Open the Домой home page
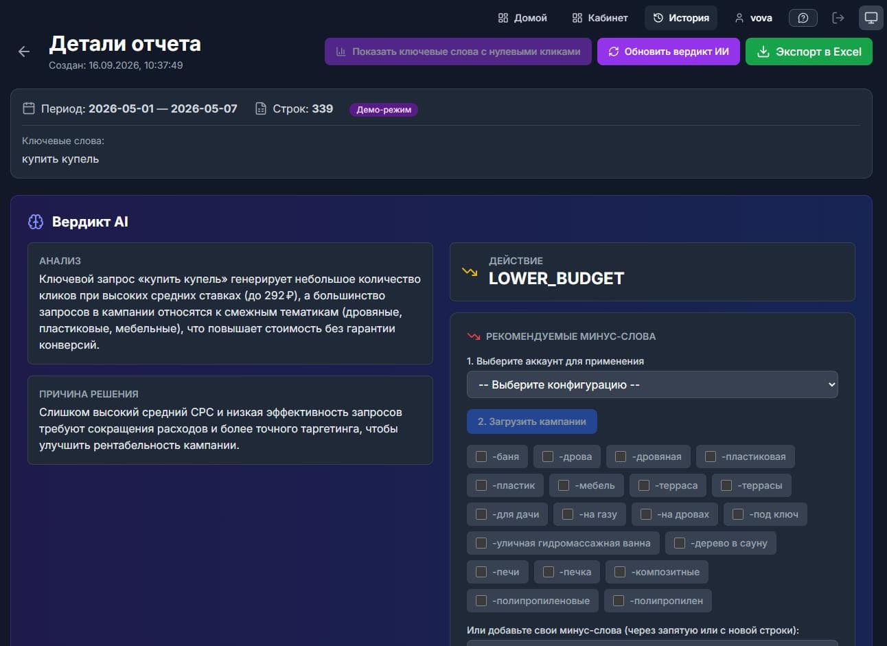The width and height of the screenshot is (887, 646). coord(522,18)
